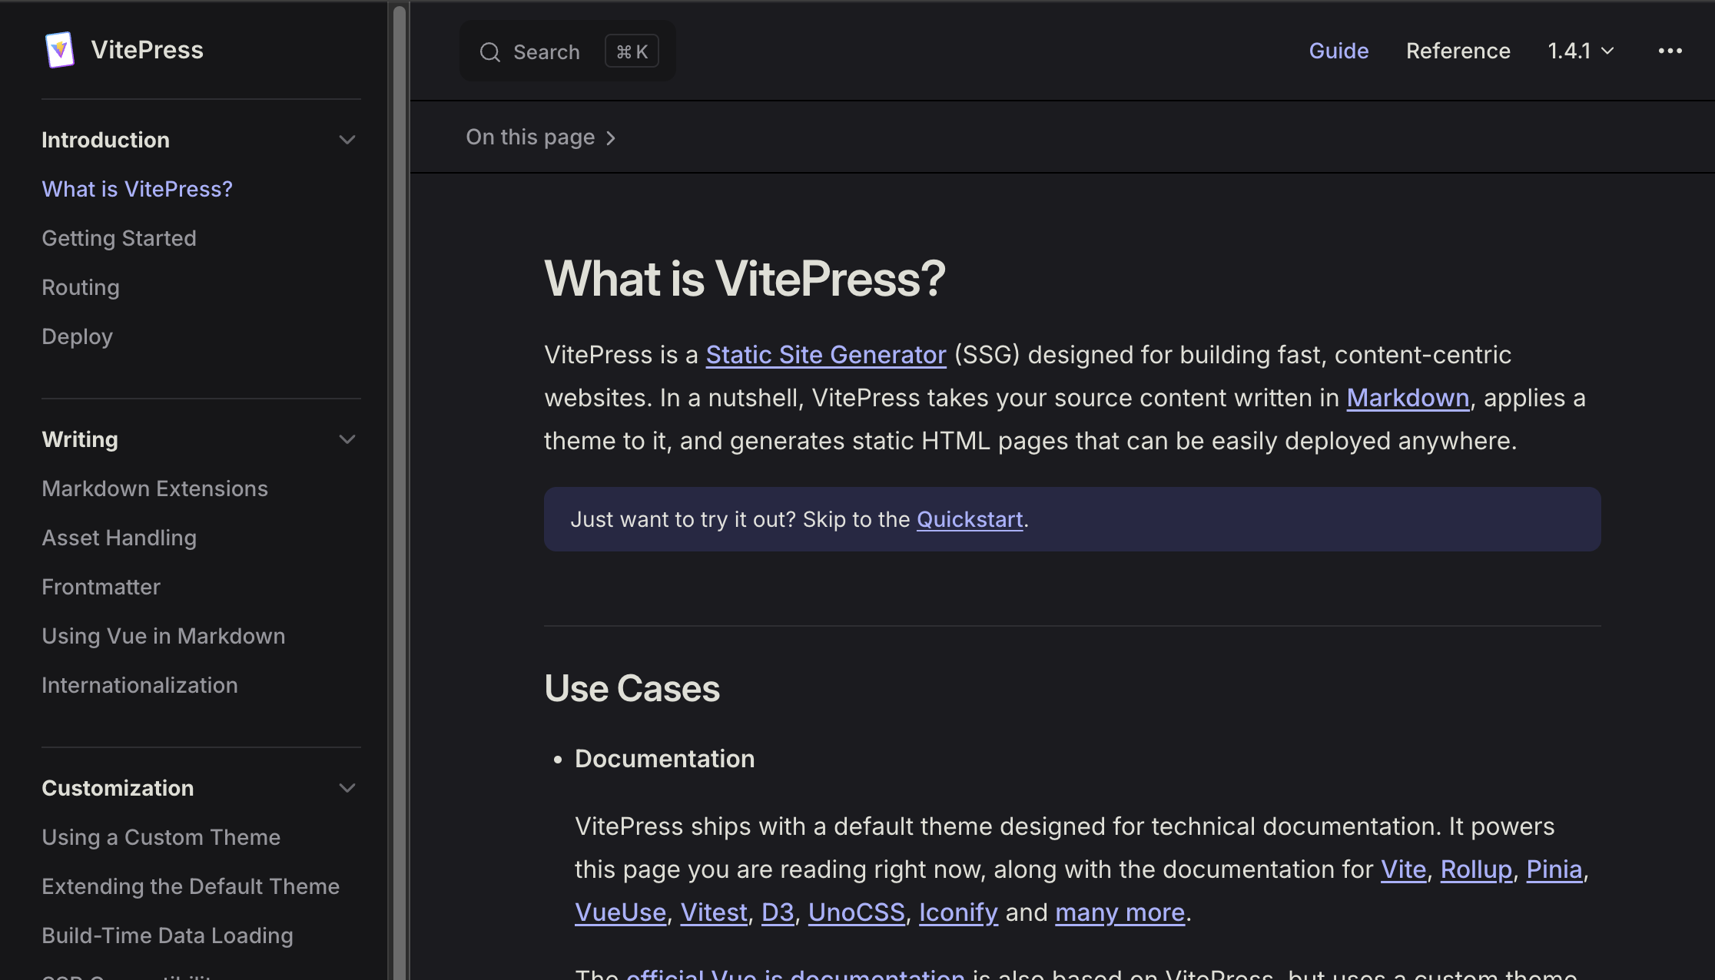The width and height of the screenshot is (1715, 980).
Task: Click the VitePress logo icon
Action: (60, 49)
